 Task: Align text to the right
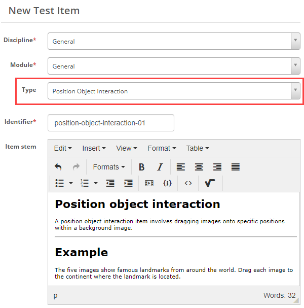[217, 167]
